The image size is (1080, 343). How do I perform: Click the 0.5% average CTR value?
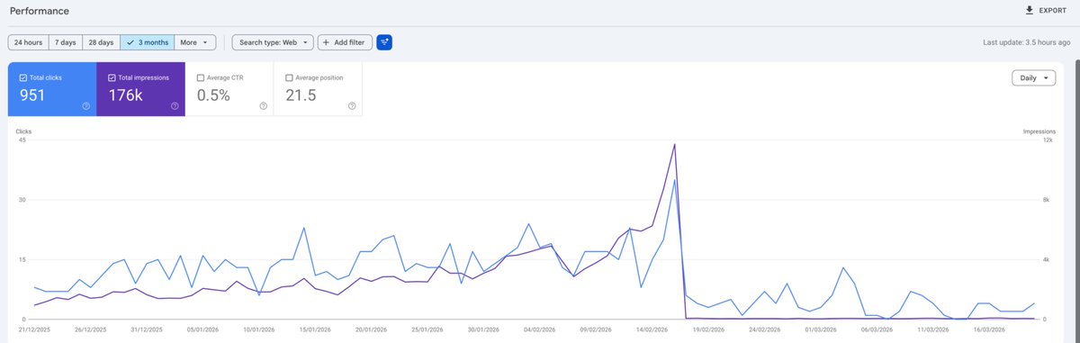point(214,95)
